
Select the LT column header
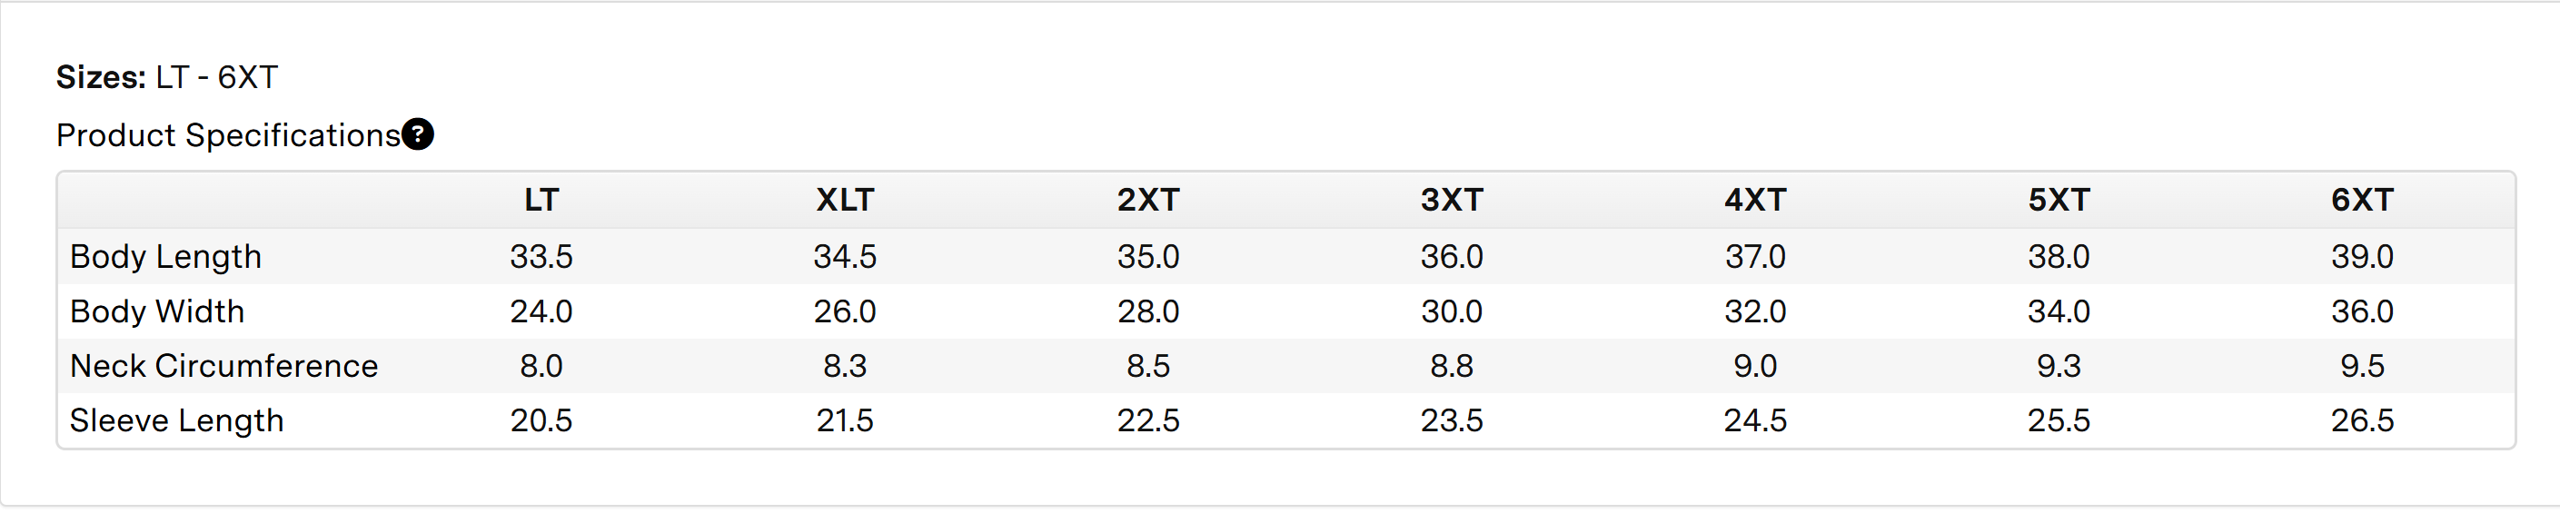point(541,201)
